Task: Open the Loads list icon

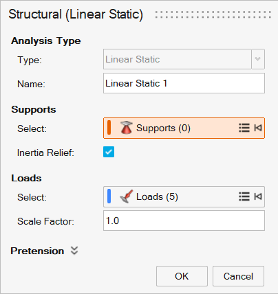Action: click(244, 196)
